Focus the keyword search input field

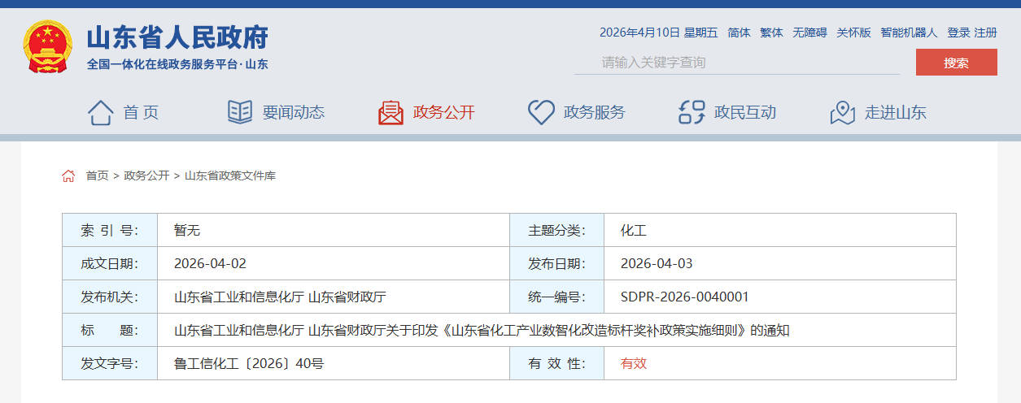click(737, 63)
